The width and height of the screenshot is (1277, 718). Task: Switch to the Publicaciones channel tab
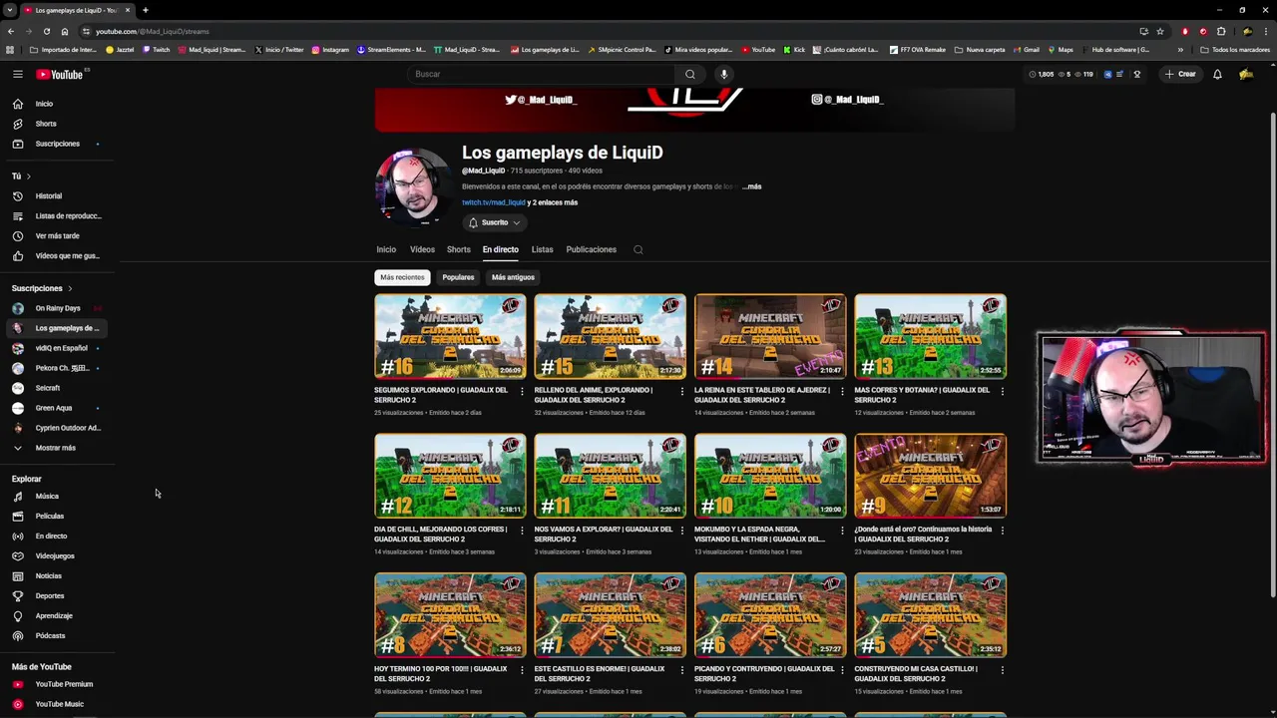591,249
